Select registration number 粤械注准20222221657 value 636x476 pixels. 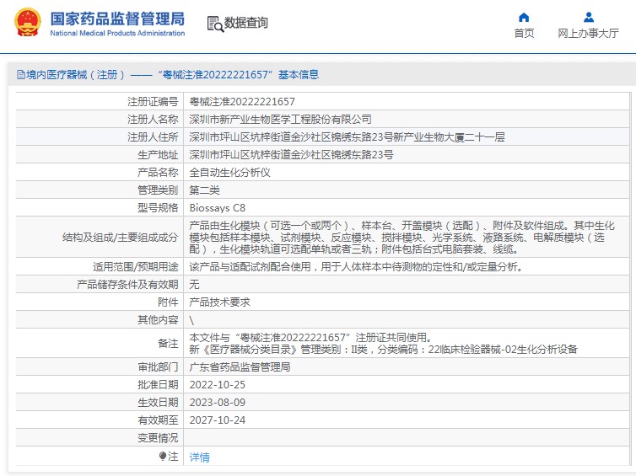click(x=242, y=102)
